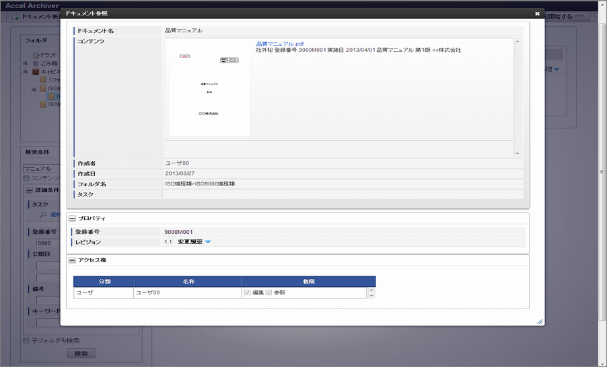Toggle 子フォルダも検索 checkbox in background
The width and height of the screenshot is (607, 367).
tap(26, 341)
